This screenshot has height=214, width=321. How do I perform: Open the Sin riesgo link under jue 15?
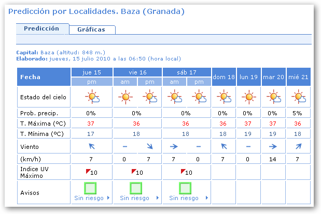tap(89, 198)
